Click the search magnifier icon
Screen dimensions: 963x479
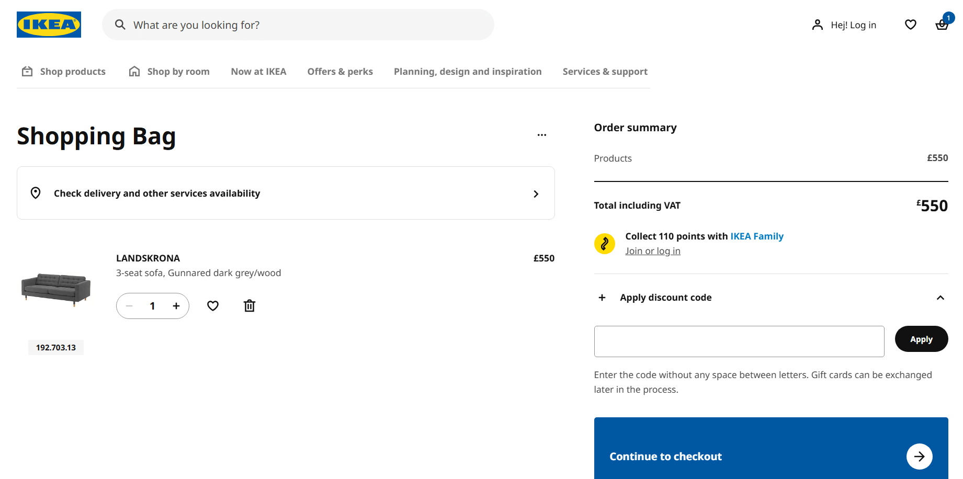tap(120, 25)
